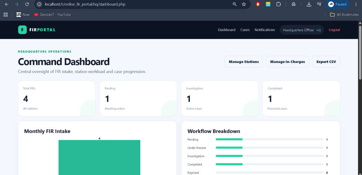The height and width of the screenshot is (175, 362).
Task: Open the Extensions puzzle piece menu
Action: pos(279,4)
